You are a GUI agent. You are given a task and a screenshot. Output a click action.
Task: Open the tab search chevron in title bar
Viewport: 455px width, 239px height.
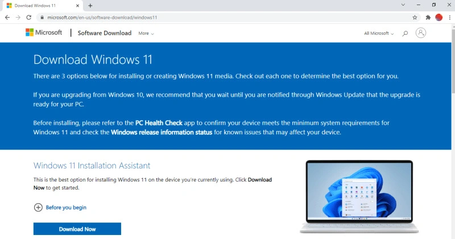(x=403, y=5)
